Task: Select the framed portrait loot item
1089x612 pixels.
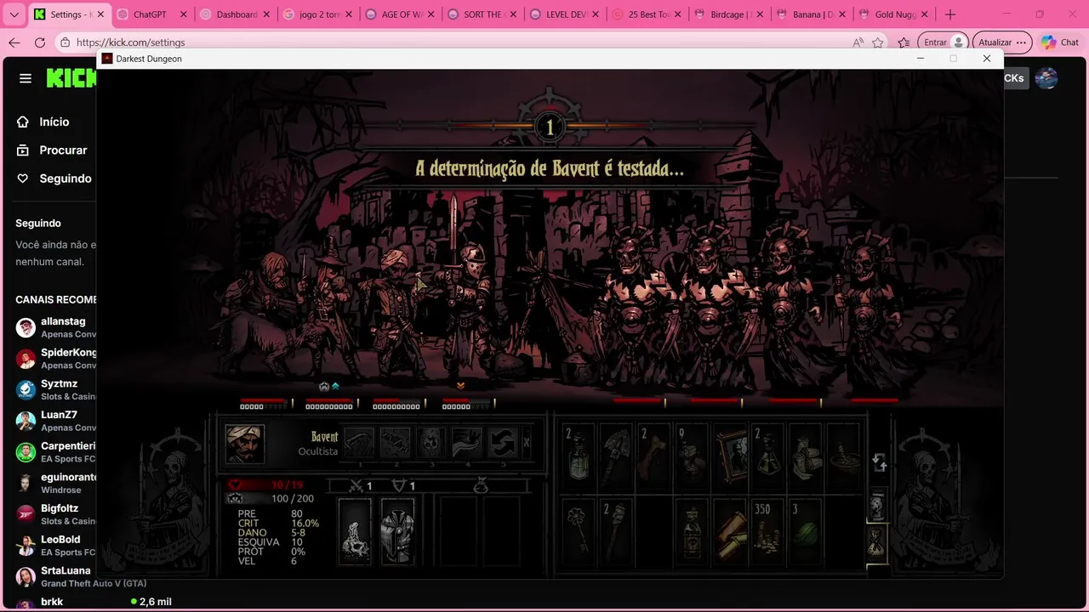Action: tap(730, 455)
